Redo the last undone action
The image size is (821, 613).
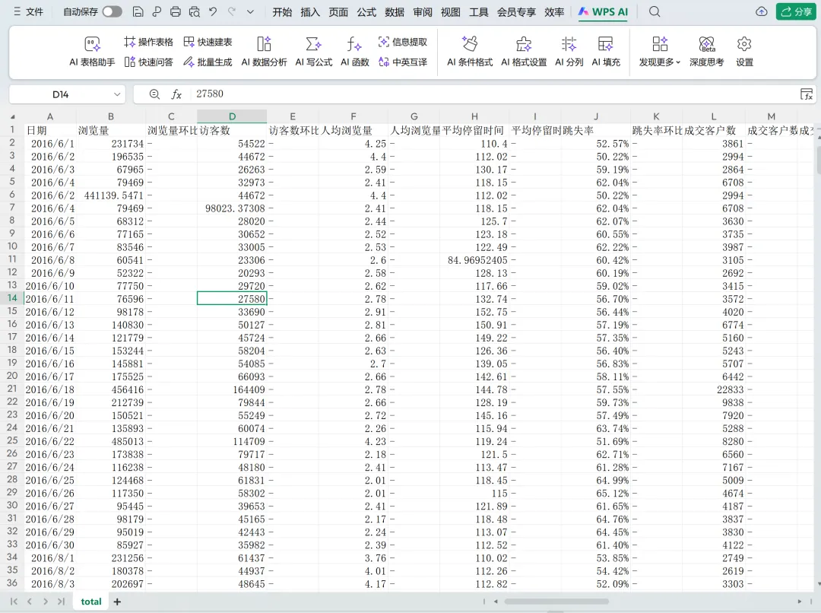231,11
